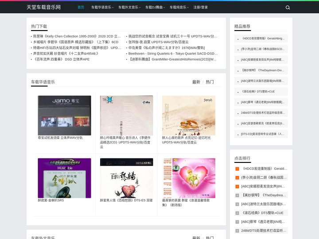Expand the 车载华语音乐 nav dropdown

pos(102,8)
